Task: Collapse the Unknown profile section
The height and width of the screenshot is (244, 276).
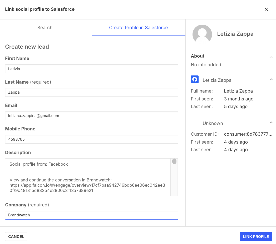Action: [271, 123]
